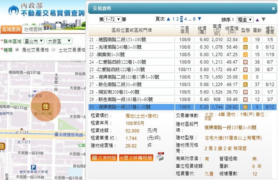Select row 30 復興南路一段135巷1~30號
Screen dimensions: 278x180
[182, 107]
